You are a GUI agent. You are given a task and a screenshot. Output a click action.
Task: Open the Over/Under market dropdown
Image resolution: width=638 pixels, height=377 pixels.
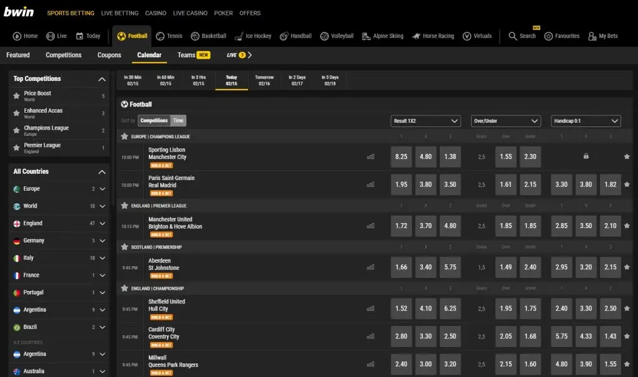click(506, 121)
